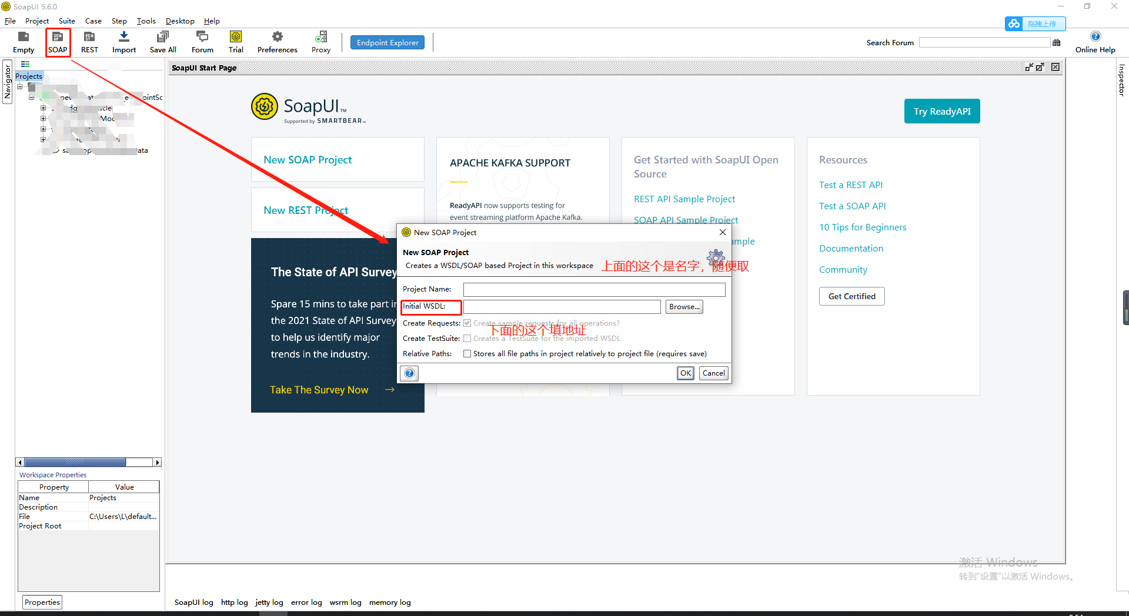The image size is (1129, 616).
Task: Click the Properties button in the navigator panel
Action: [x=42, y=602]
